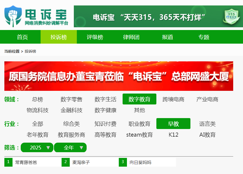The image size is (243, 174).
Task: Select the 总榜 domain filter
Action: [x=38, y=99]
